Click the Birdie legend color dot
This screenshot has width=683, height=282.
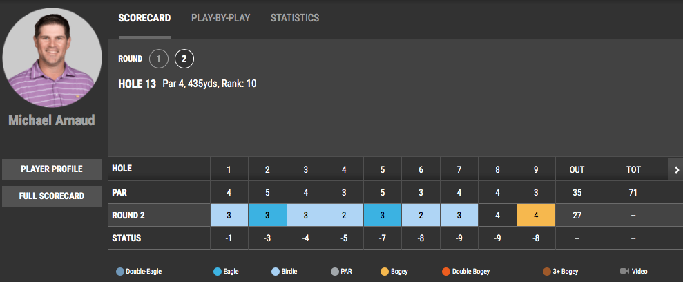click(276, 272)
